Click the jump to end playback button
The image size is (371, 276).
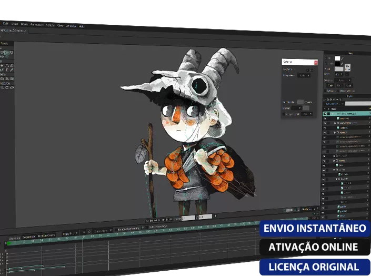coord(171,220)
